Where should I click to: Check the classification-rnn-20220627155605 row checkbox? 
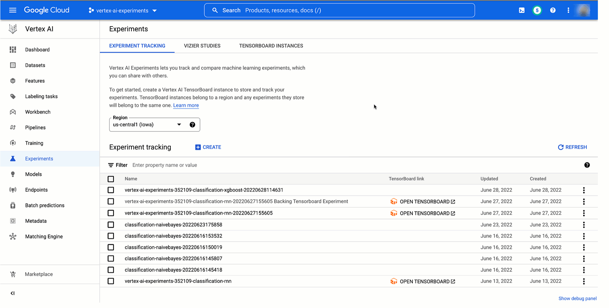[x=111, y=213]
